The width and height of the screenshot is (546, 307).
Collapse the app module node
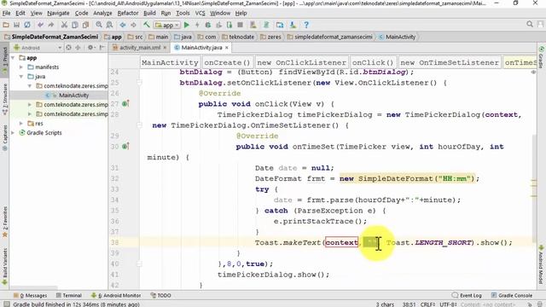[13, 57]
